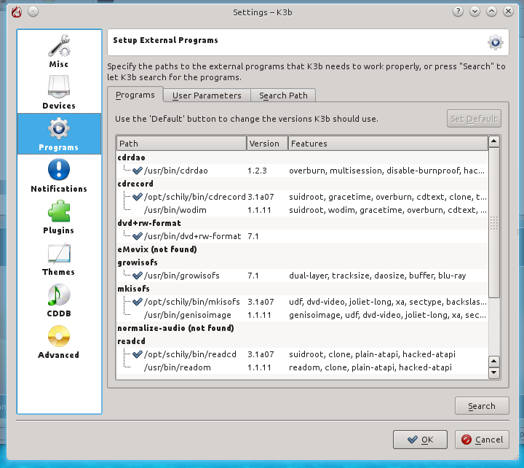Select the mkisofs group row

[x=303, y=289]
